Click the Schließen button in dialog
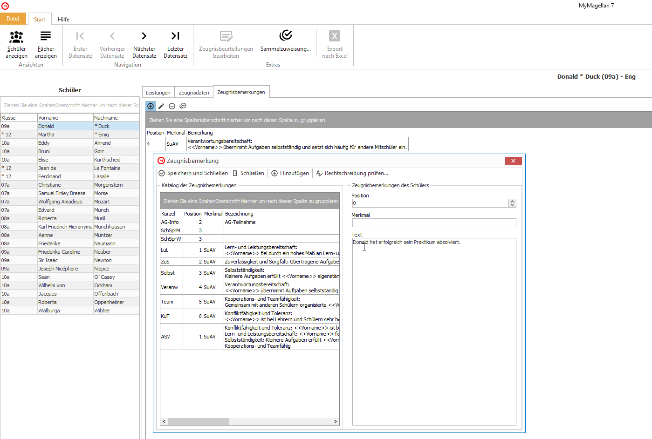 click(x=248, y=173)
